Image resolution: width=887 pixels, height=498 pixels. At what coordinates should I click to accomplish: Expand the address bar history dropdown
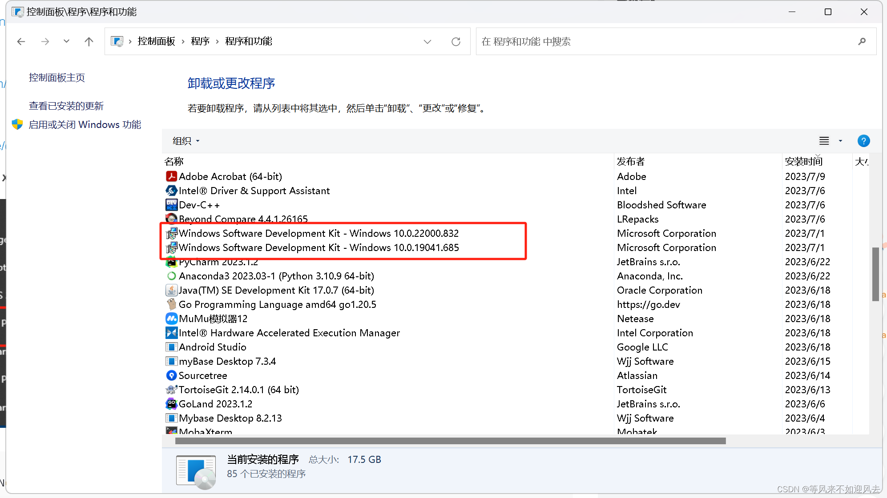click(427, 42)
